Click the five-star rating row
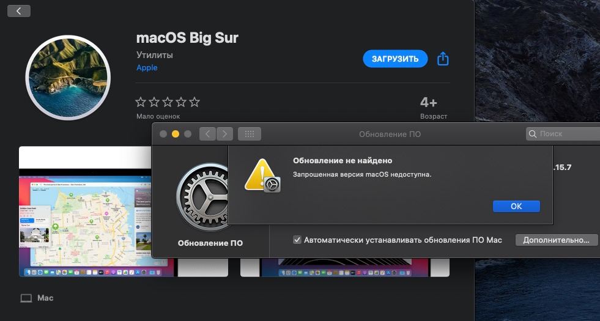600x321 pixels. click(x=168, y=102)
